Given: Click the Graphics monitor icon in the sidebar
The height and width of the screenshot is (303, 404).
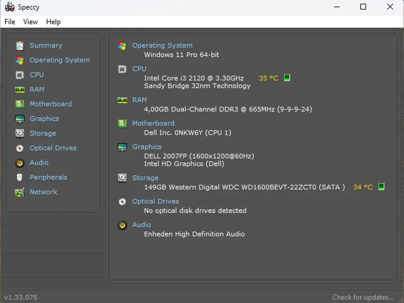Looking at the screenshot, I should click(20, 119).
